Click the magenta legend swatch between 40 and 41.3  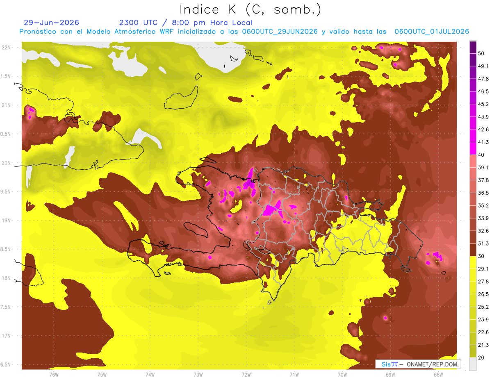pyautogui.click(x=473, y=148)
